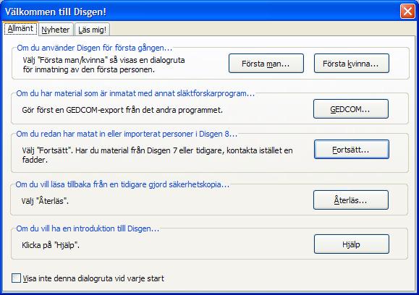This screenshot has height=295, width=419.
Task: Click the window title 'Välkommen till Disgen!'
Action: click(56, 12)
